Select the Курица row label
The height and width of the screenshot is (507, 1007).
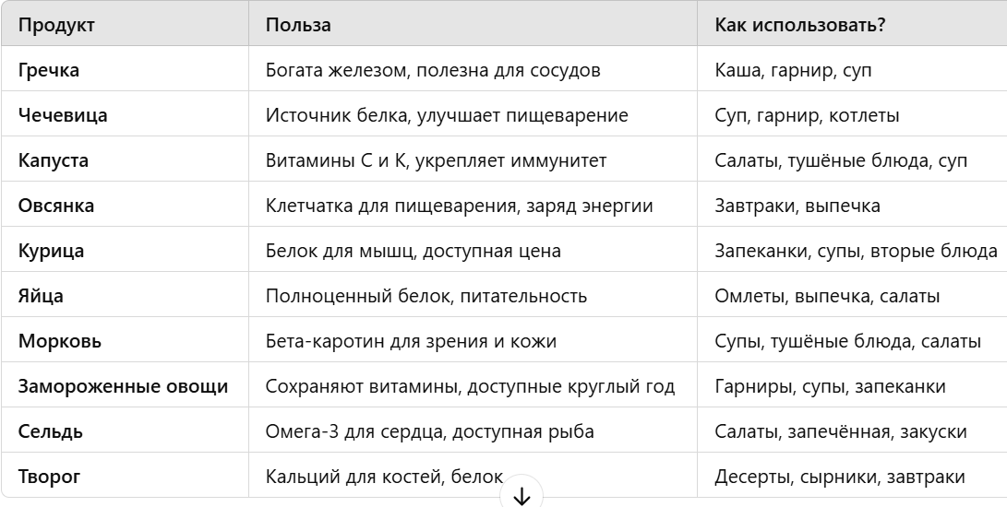pyautogui.click(x=51, y=251)
